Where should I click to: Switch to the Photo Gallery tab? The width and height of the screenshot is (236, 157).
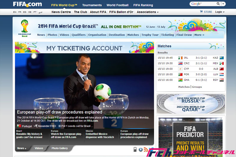click(x=60, y=148)
